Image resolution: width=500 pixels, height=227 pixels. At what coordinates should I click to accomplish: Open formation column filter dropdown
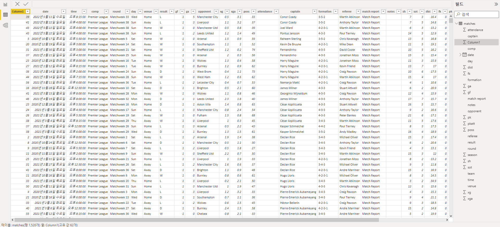pos(336,11)
